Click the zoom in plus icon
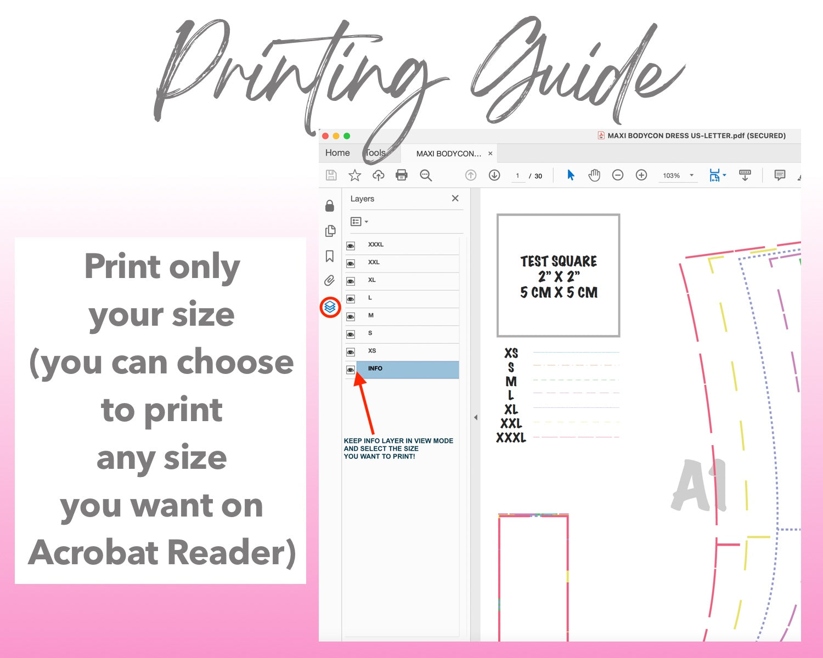Screen dimensions: 823x658 [x=641, y=175]
